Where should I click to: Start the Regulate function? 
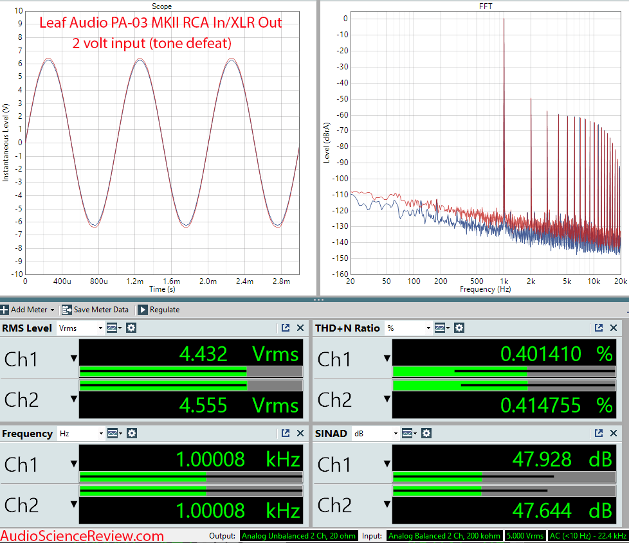tap(159, 310)
